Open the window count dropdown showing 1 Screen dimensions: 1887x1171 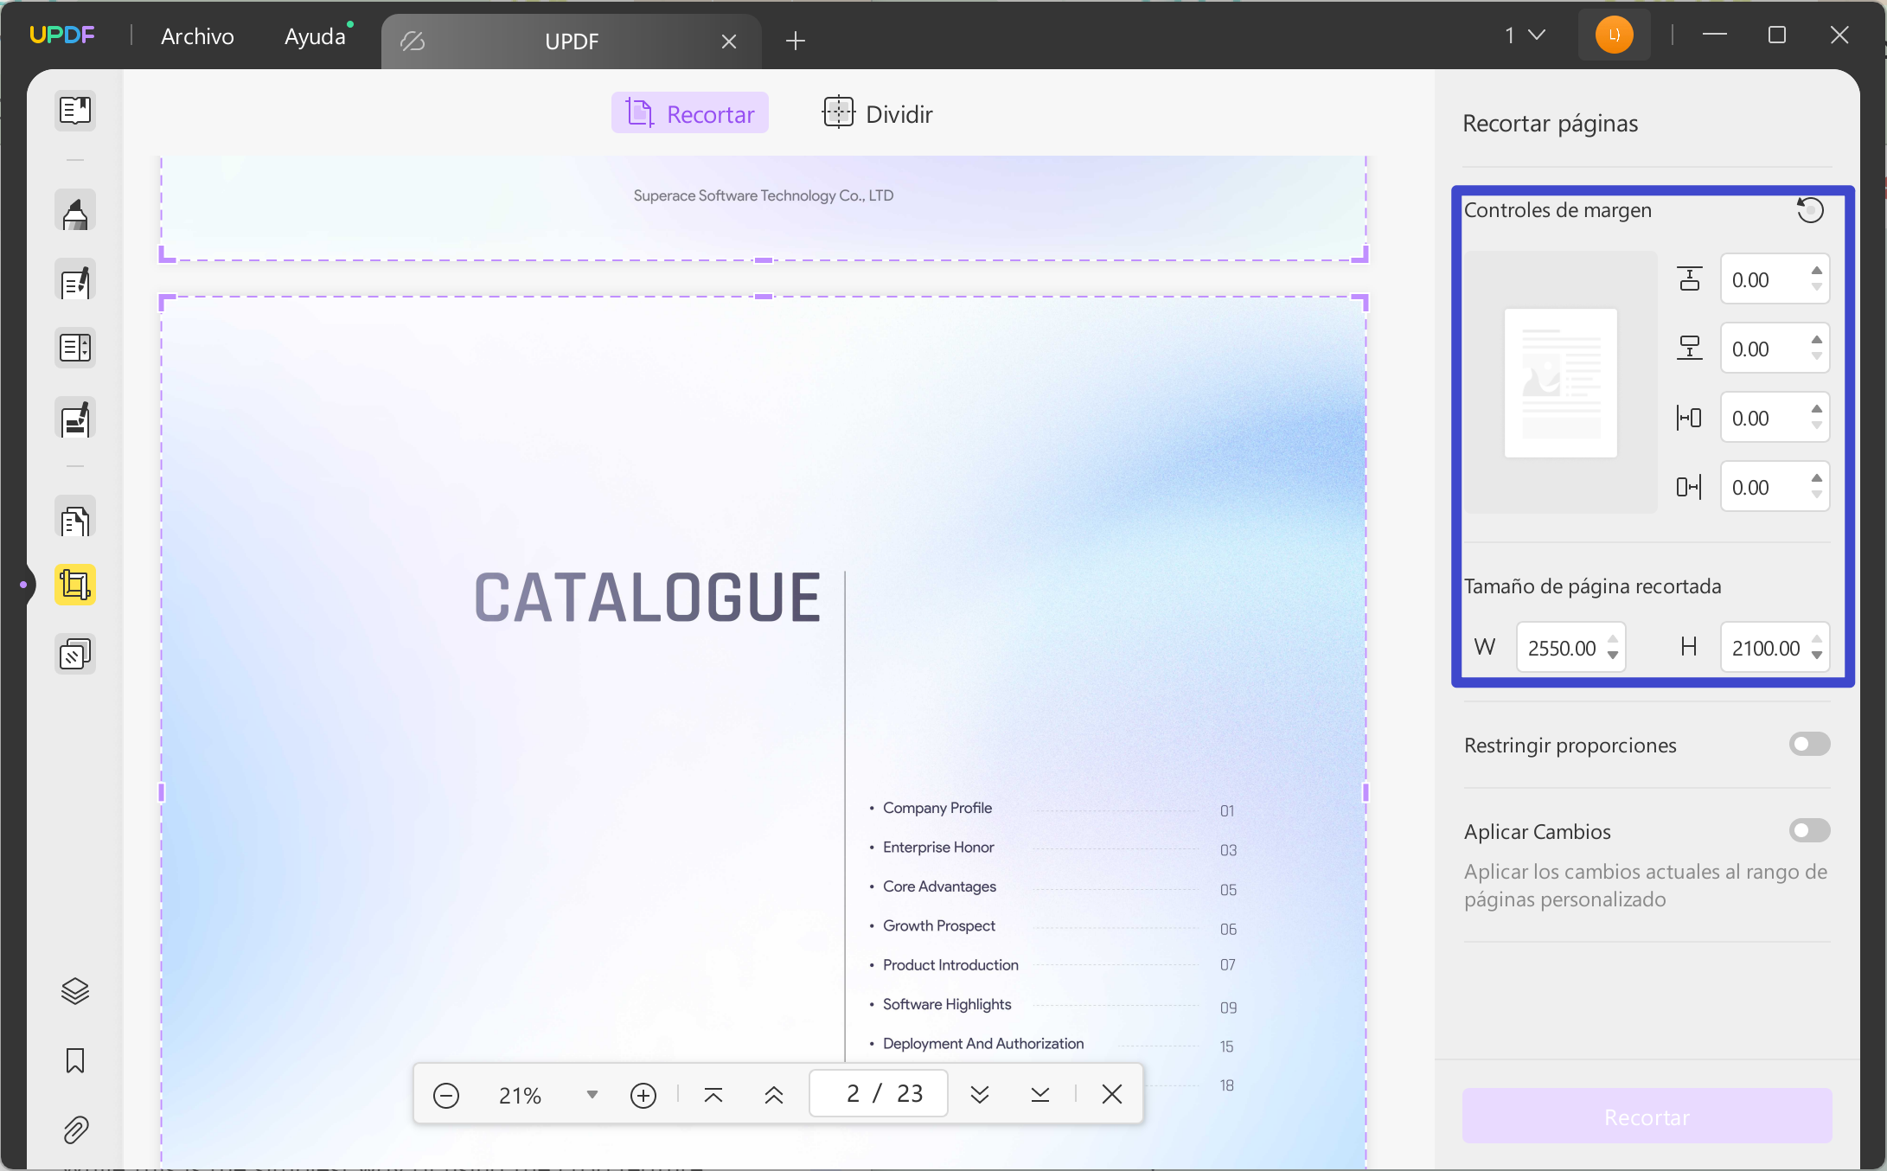tap(1525, 35)
